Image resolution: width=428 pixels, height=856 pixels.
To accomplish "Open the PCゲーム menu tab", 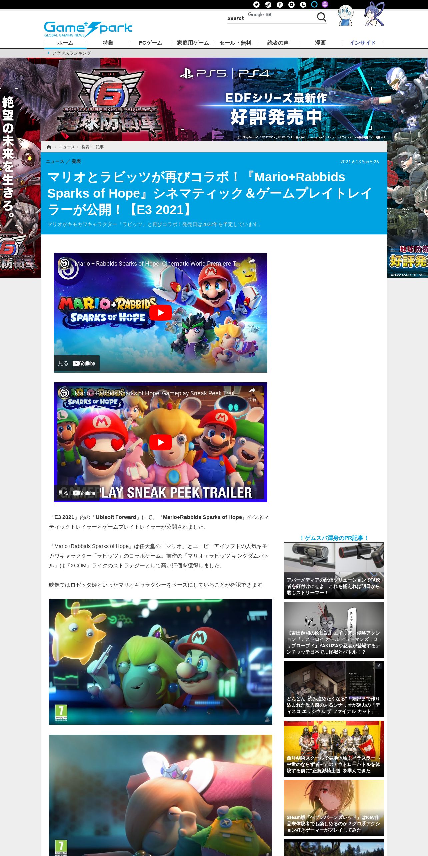I will click(150, 43).
